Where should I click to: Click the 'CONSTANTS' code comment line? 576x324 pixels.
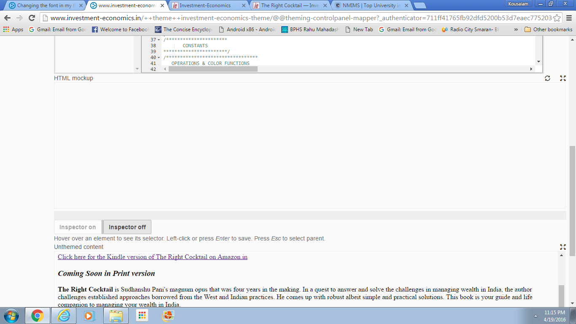click(x=195, y=46)
